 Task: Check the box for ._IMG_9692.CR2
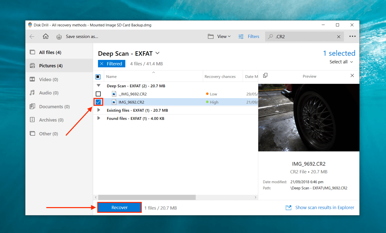pyautogui.click(x=98, y=94)
